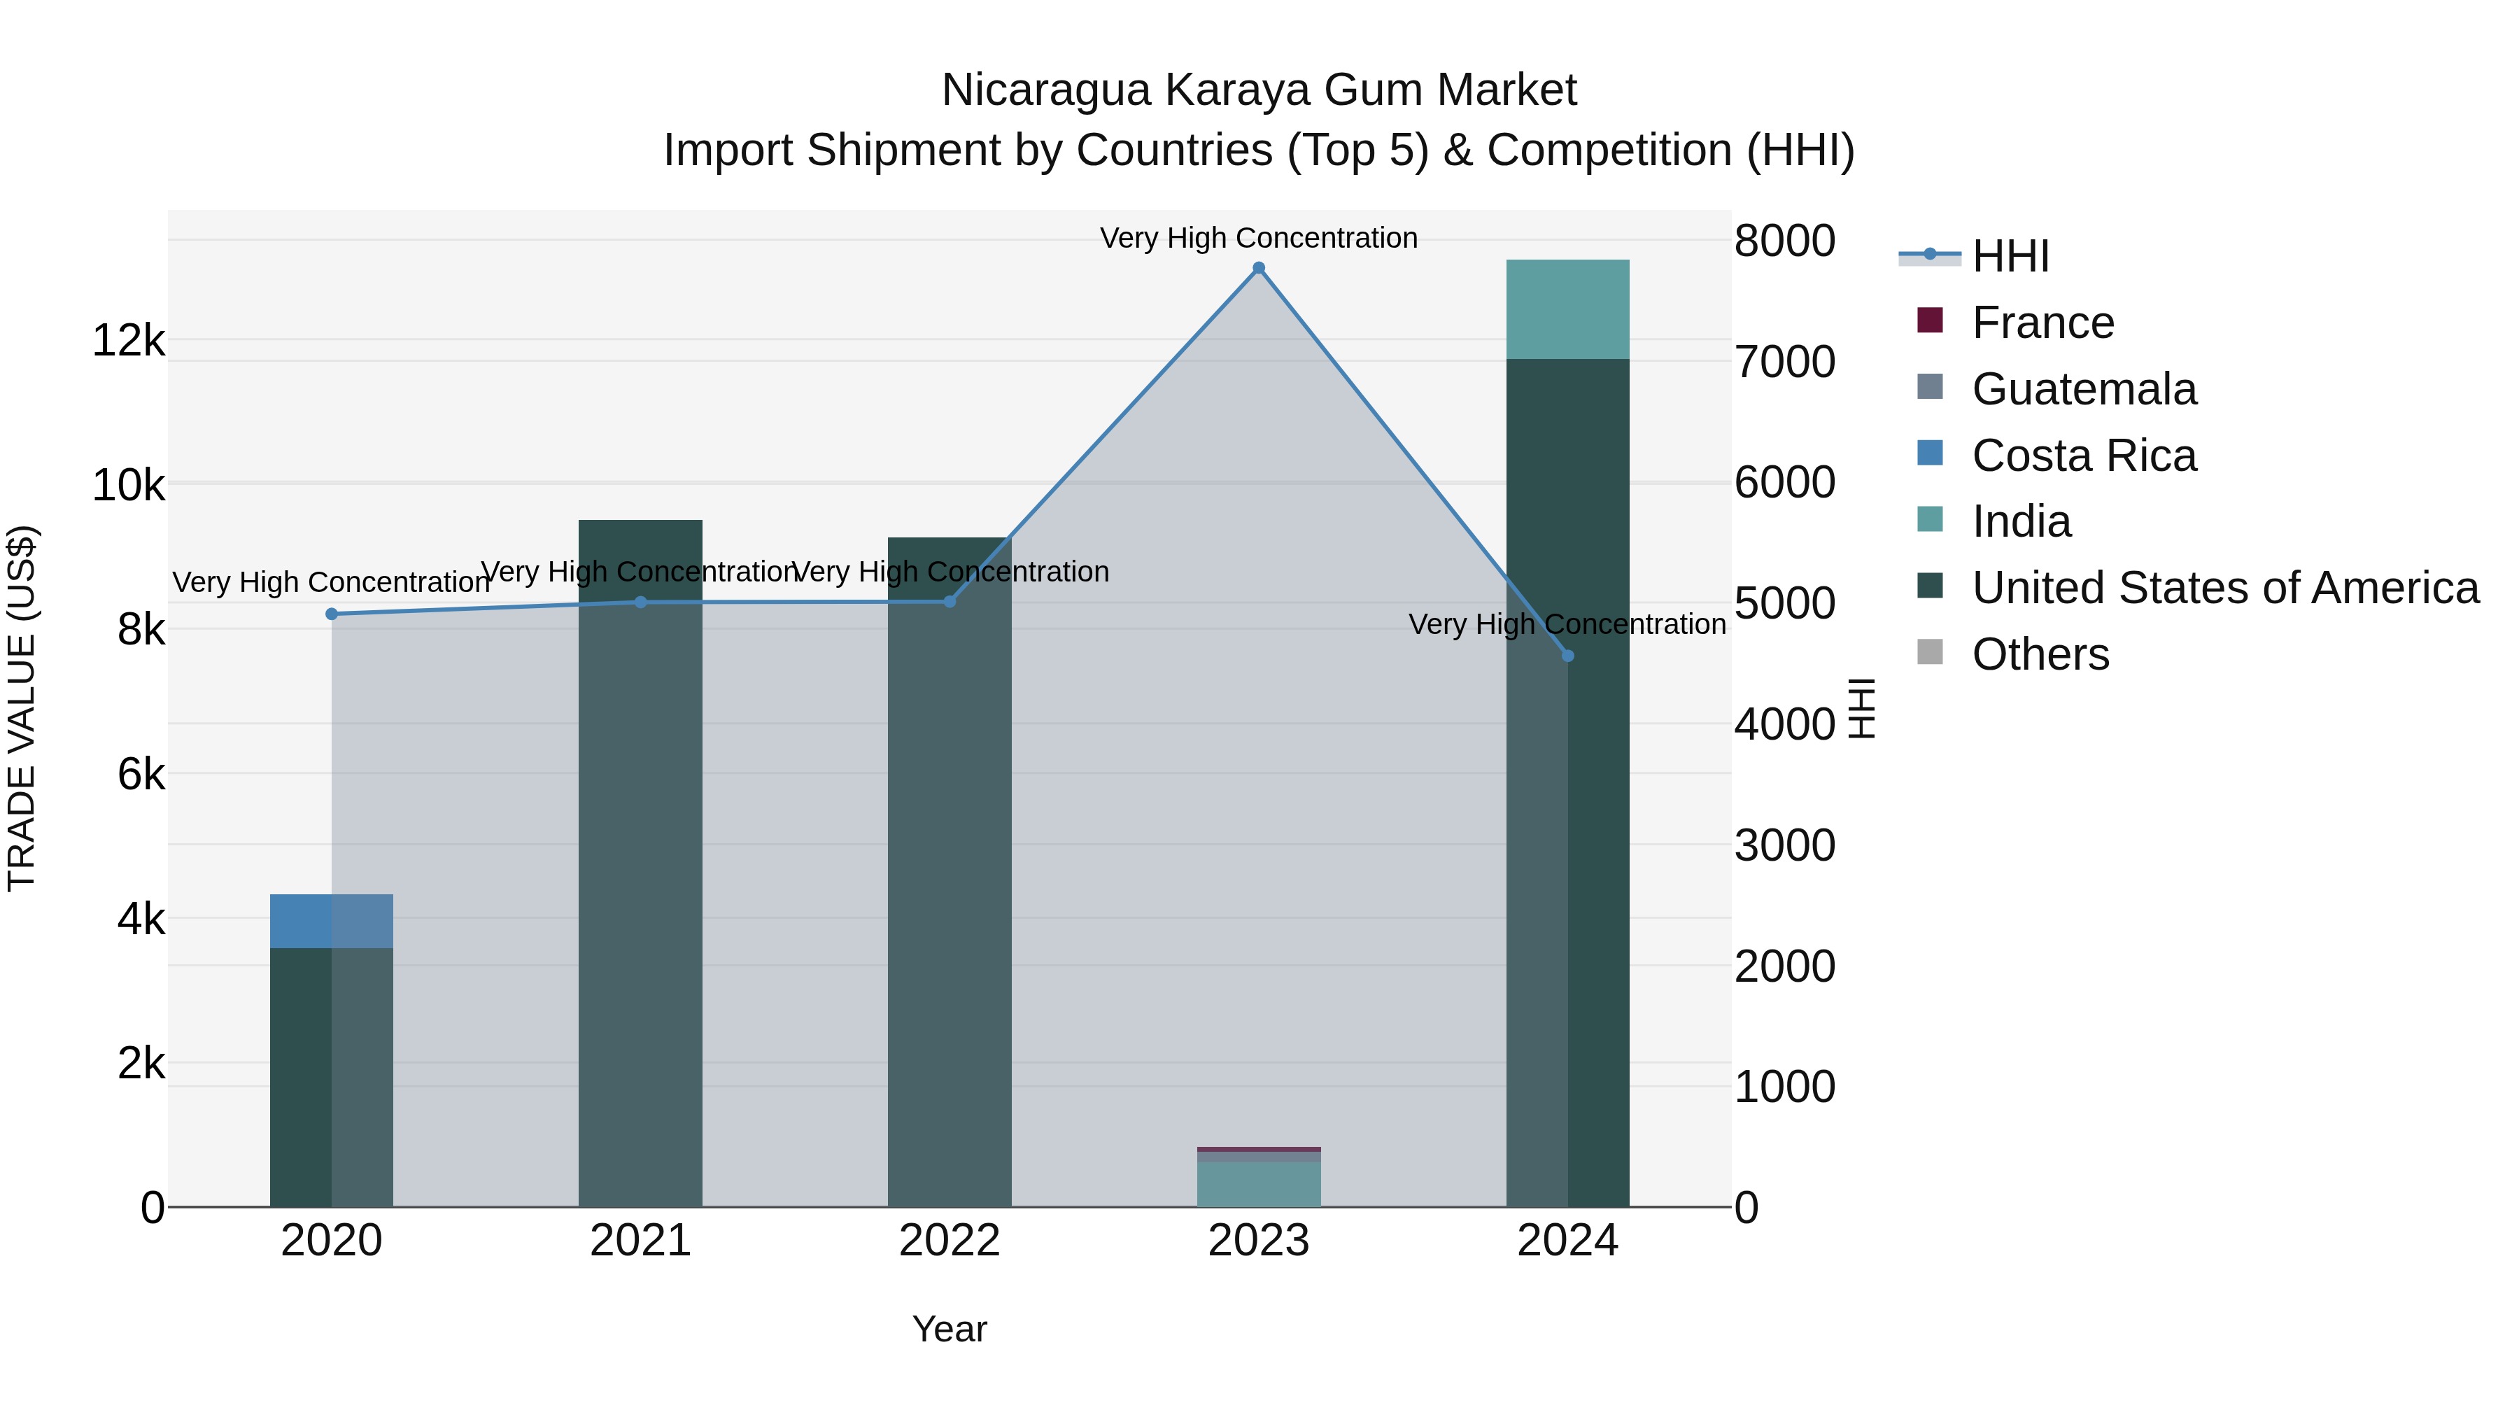The width and height of the screenshot is (2519, 1417).
Task: Click the 10k left axis tick label
Action: tap(128, 486)
